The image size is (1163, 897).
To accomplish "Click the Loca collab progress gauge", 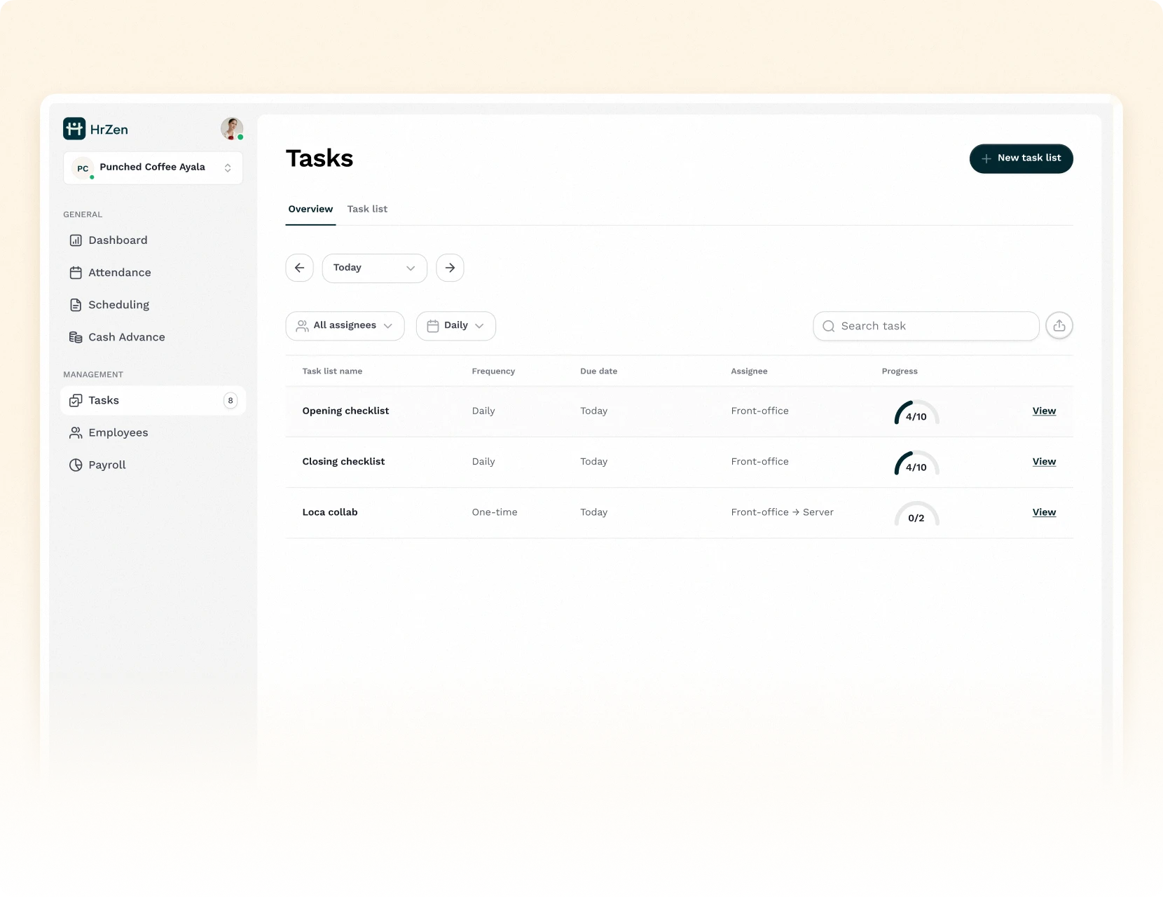I will (x=916, y=514).
